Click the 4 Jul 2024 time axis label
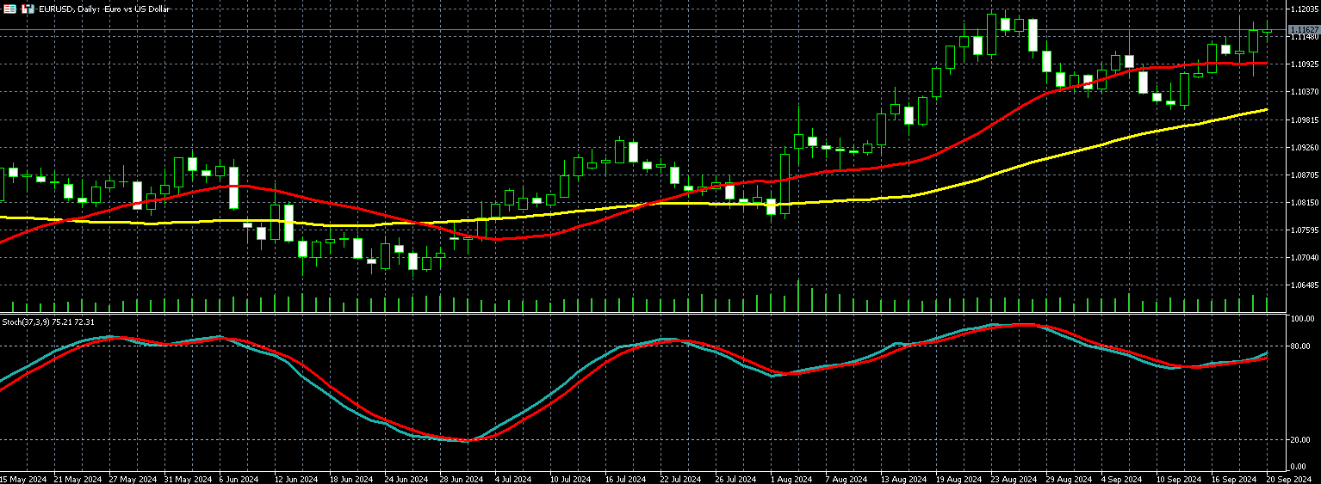Image resolution: width=1321 pixels, height=484 pixels. (x=512, y=479)
